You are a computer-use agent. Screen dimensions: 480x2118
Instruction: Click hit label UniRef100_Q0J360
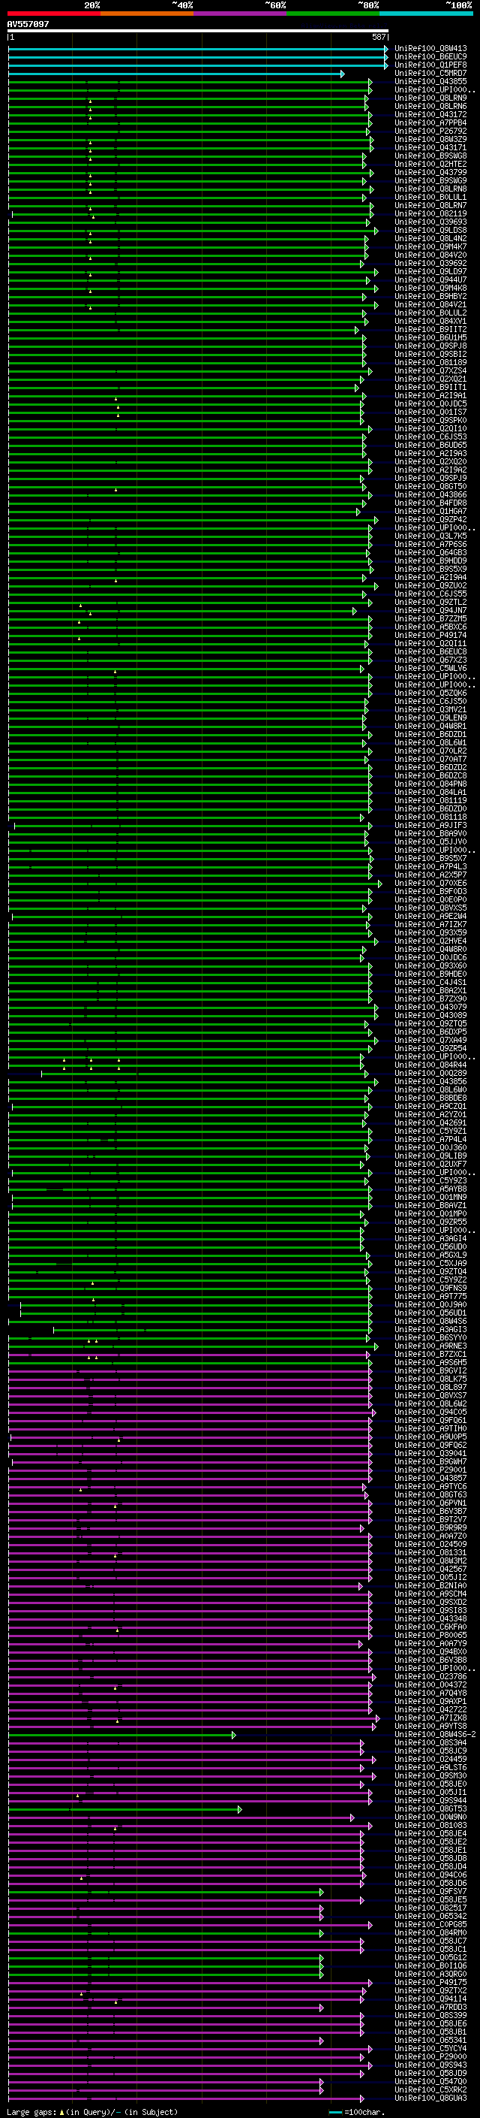point(430,1147)
